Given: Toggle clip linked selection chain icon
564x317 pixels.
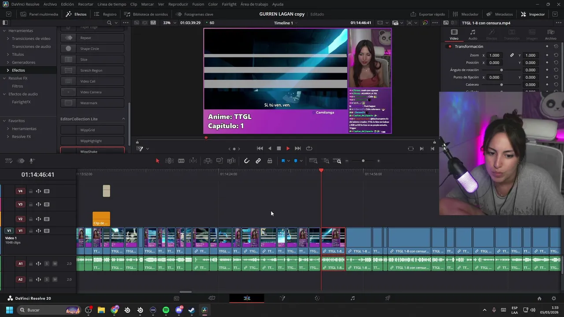Looking at the screenshot, I should point(258,161).
